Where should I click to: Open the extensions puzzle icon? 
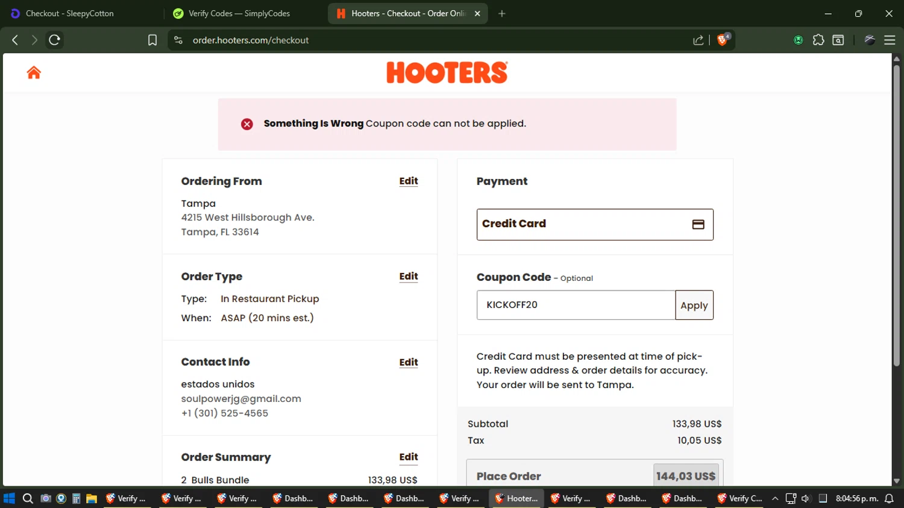(x=818, y=40)
